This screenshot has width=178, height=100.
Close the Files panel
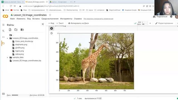[43, 24]
